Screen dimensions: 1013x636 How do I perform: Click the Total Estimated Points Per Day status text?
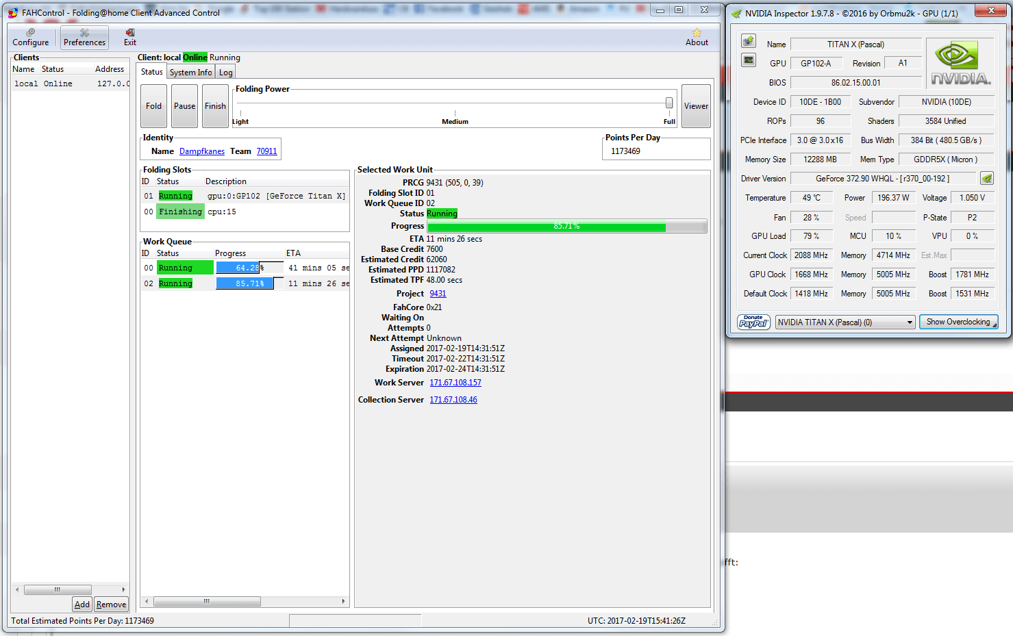(82, 621)
